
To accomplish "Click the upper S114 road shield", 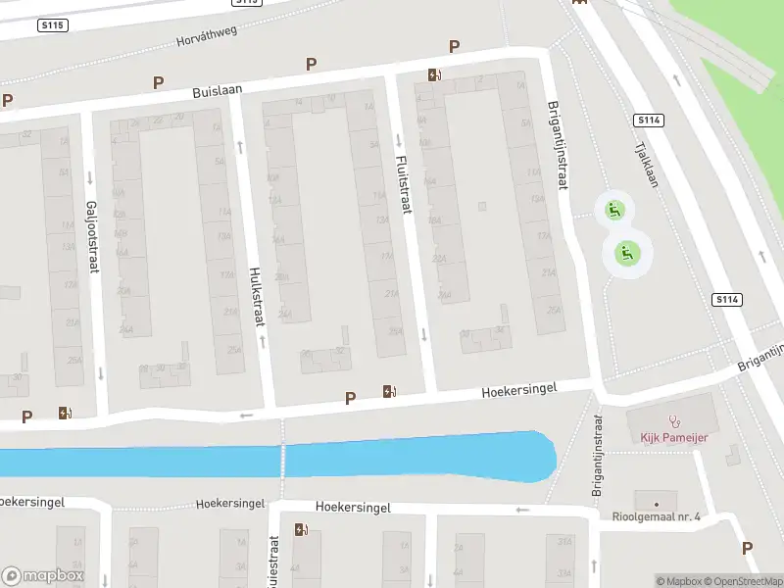I will 649,120.
